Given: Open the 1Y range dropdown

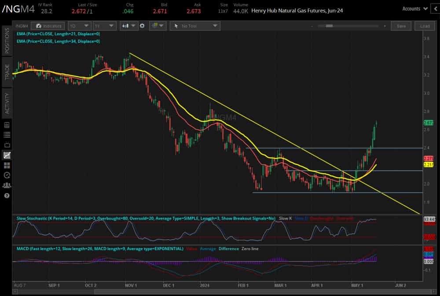Looking at the screenshot, I should [x=103, y=26].
